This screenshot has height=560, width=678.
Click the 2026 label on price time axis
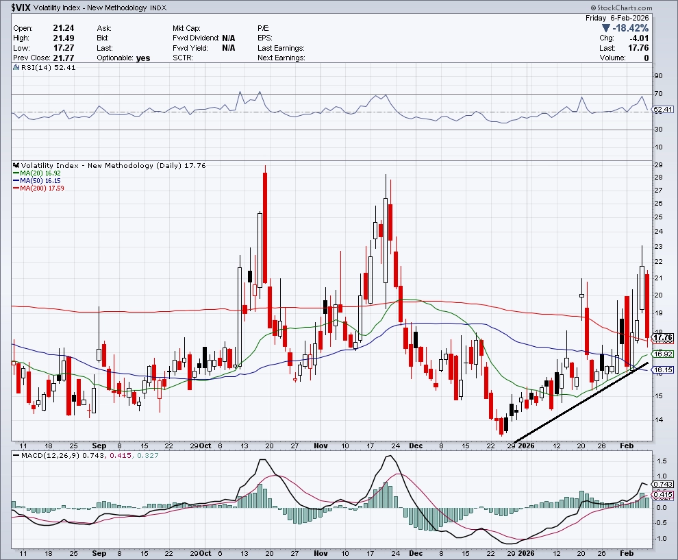[526, 445]
